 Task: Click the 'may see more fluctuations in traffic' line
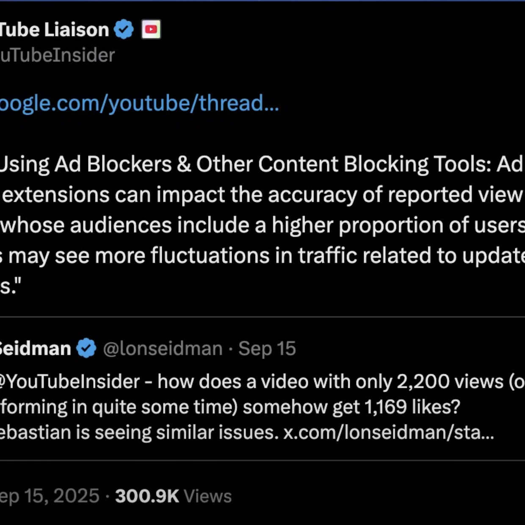262,256
